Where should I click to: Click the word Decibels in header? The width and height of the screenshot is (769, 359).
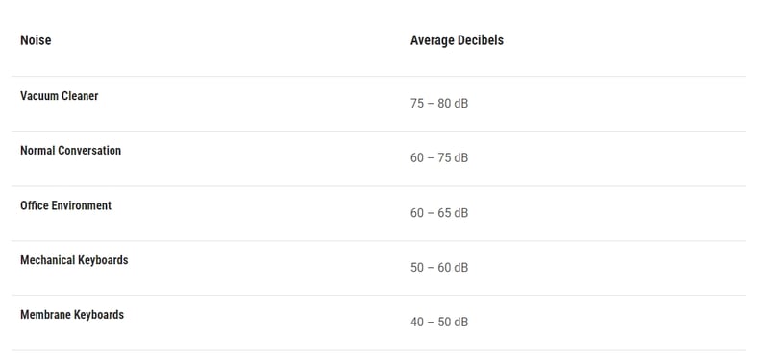pos(481,40)
